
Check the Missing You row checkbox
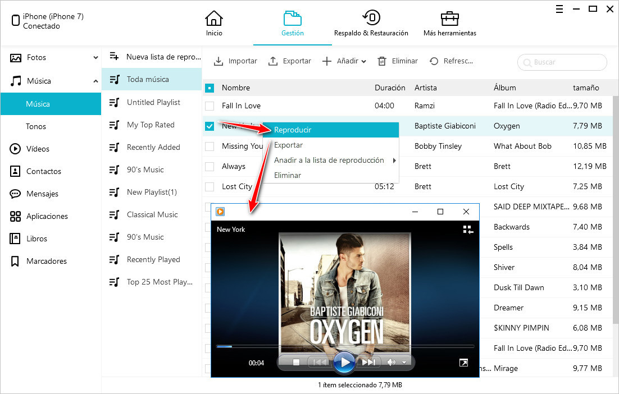210,146
